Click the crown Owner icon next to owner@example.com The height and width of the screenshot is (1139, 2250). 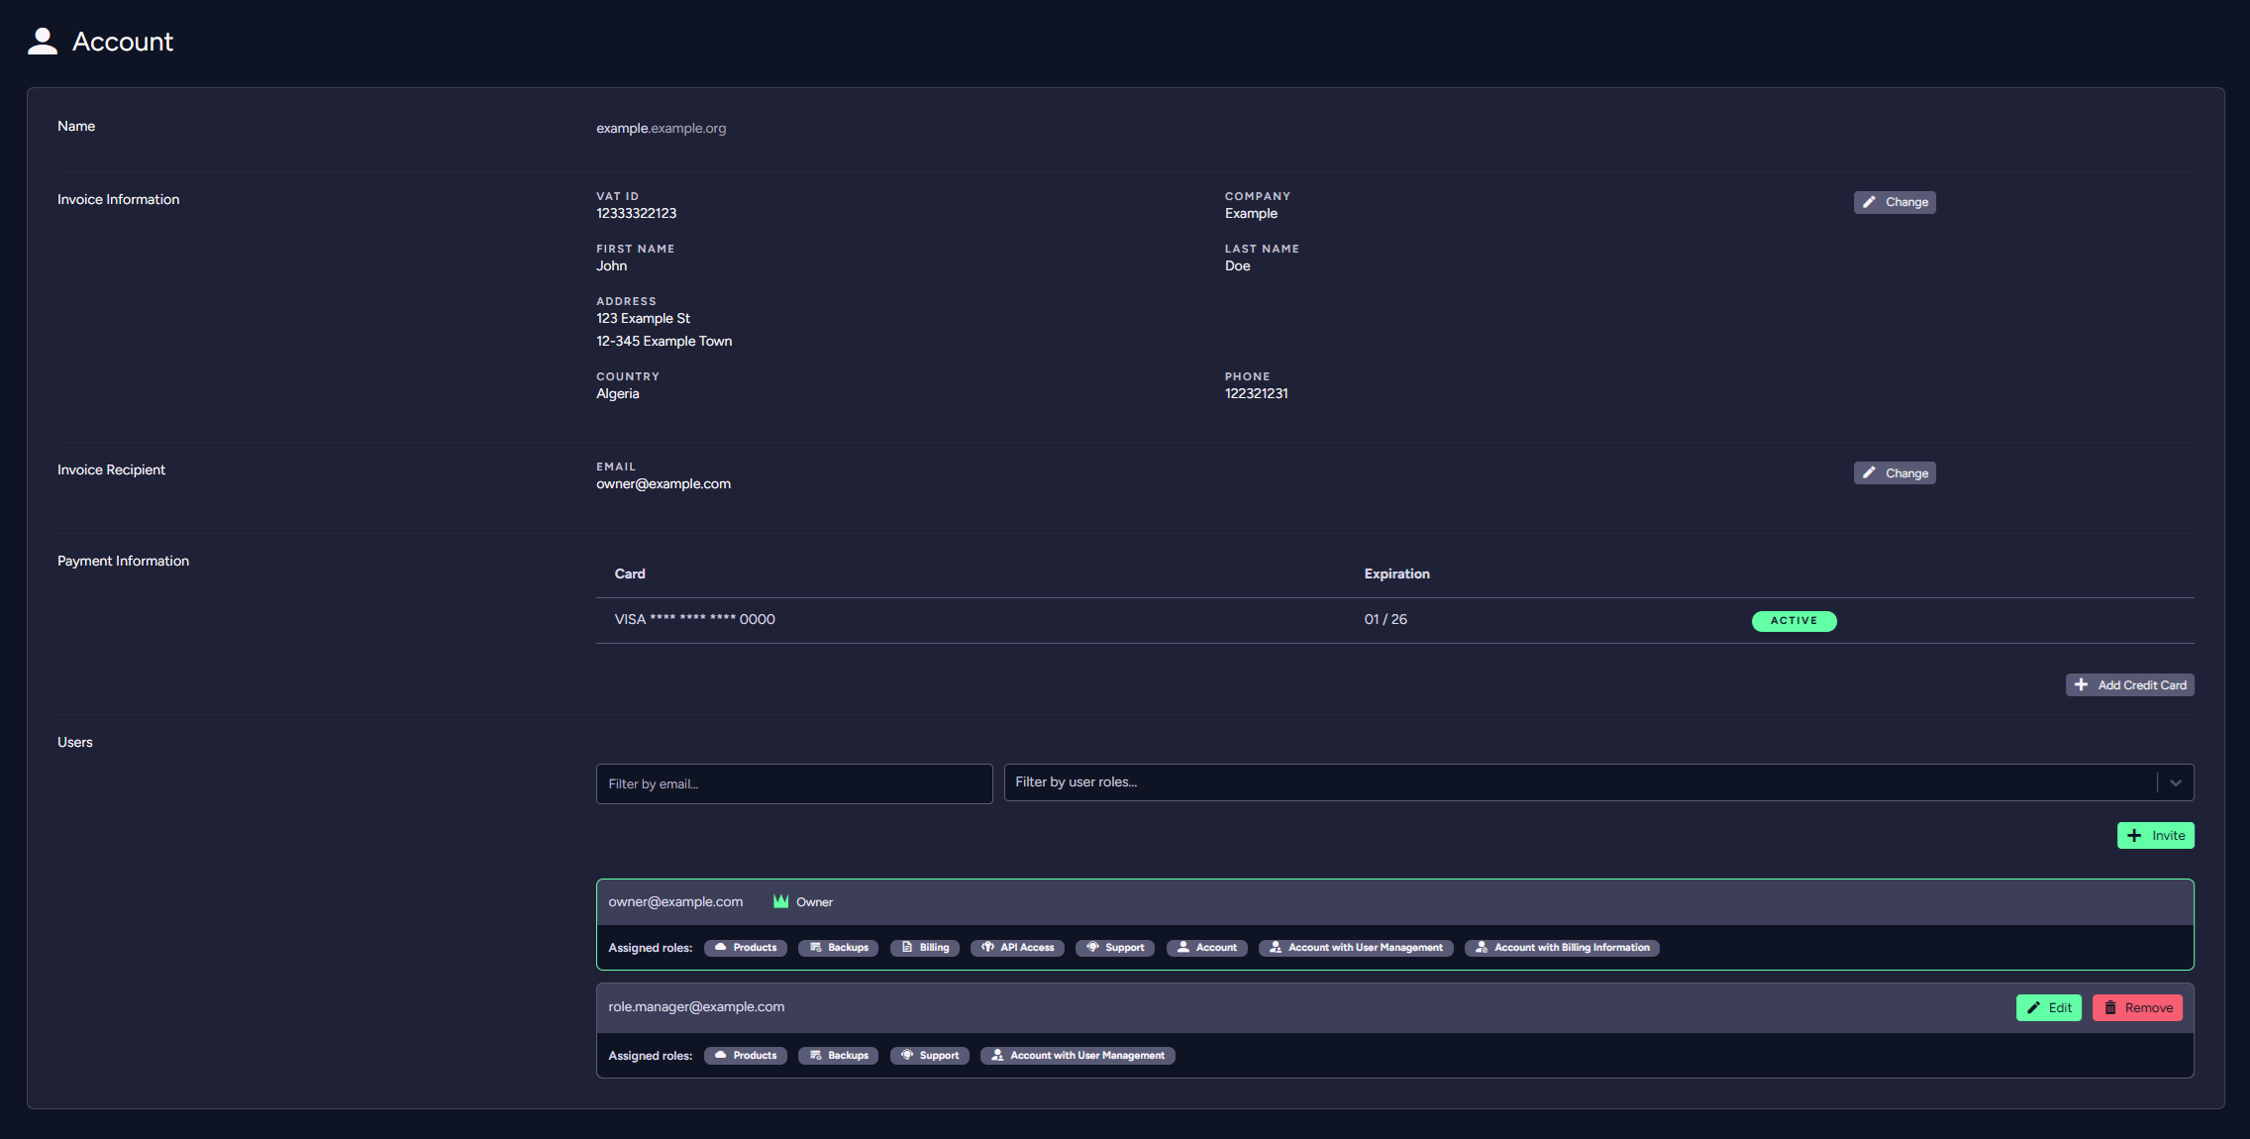point(780,901)
